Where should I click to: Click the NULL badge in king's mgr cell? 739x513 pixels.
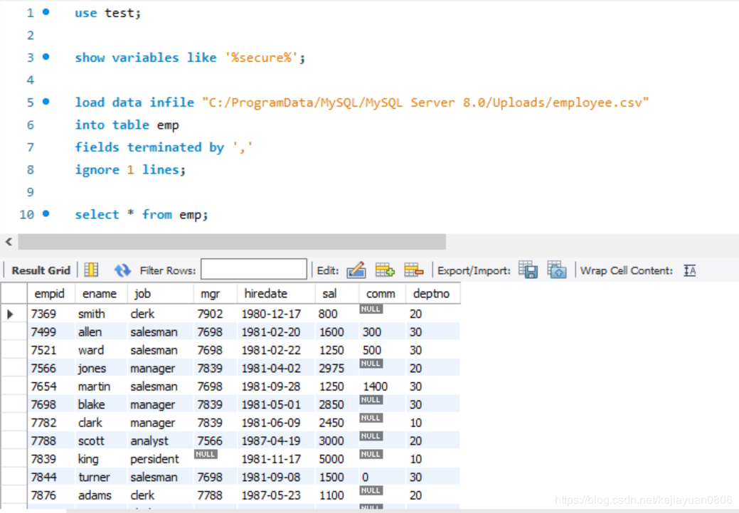click(x=206, y=454)
